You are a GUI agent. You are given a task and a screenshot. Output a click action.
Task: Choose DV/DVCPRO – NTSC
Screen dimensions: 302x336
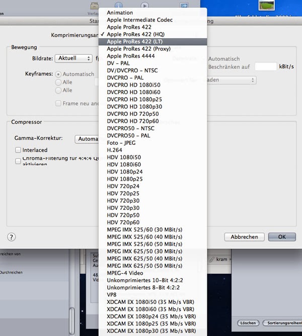[153, 70]
